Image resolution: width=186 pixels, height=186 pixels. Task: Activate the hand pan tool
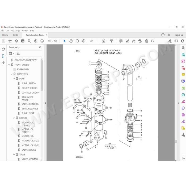click(71, 41)
